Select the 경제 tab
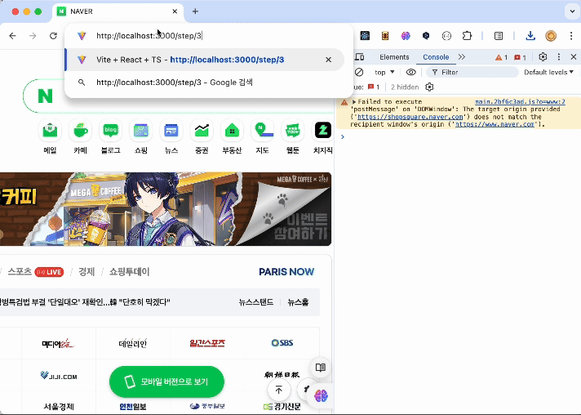 point(86,271)
